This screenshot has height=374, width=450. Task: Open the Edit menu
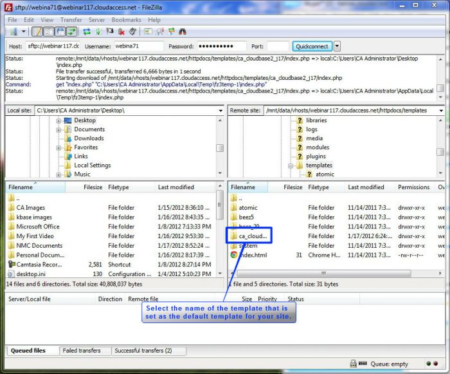[29, 20]
